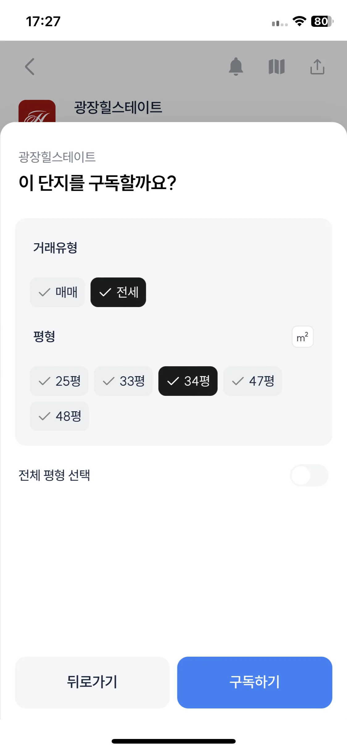Select the 47평 size chip
This screenshot has height=751, width=347.
(x=253, y=381)
